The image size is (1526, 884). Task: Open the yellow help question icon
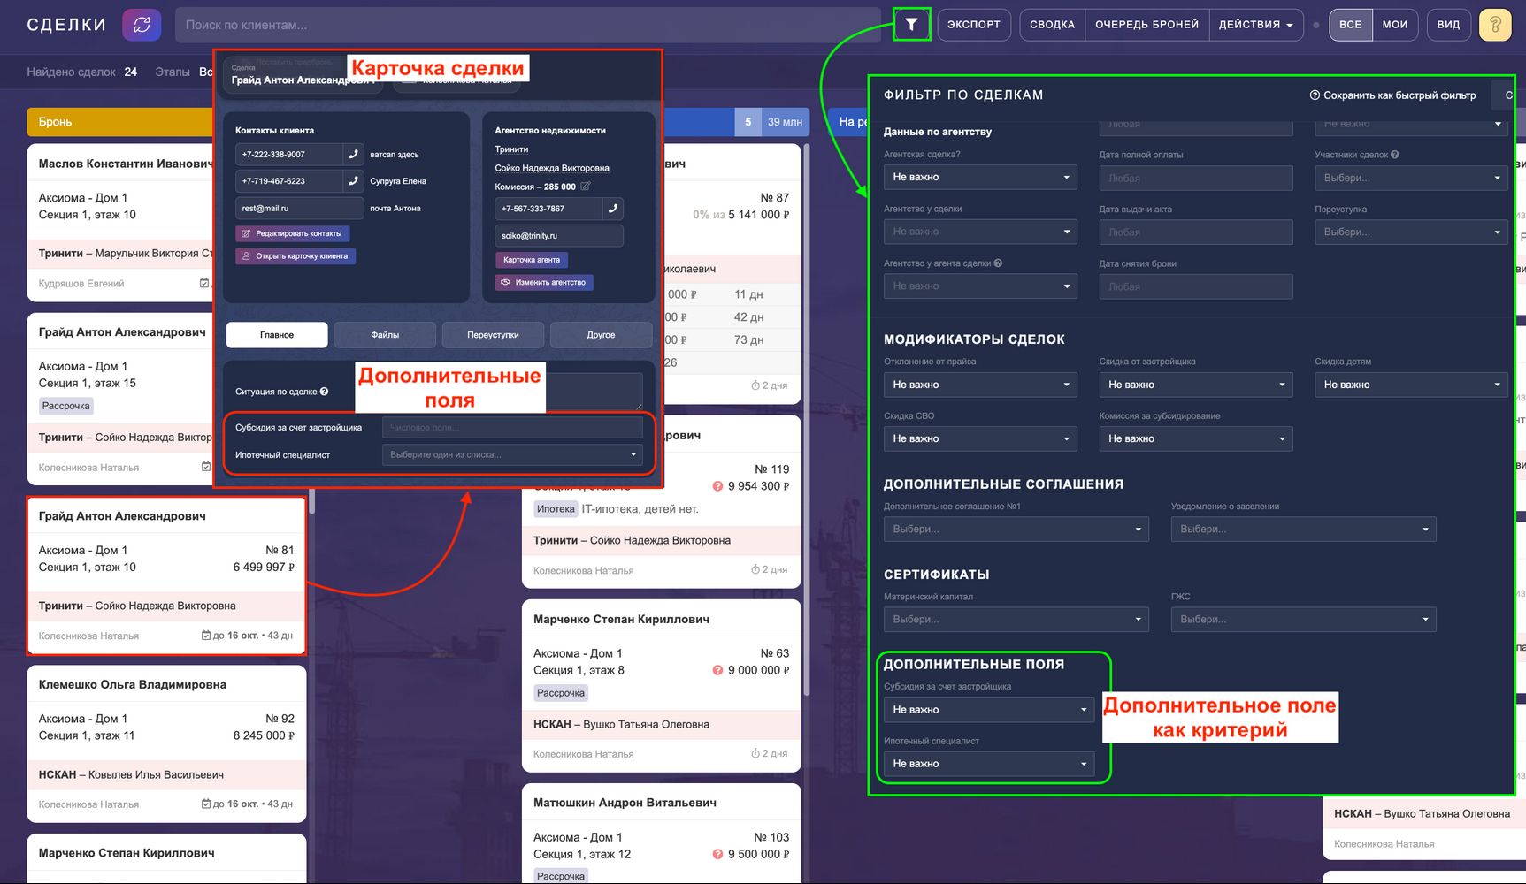coord(1495,25)
